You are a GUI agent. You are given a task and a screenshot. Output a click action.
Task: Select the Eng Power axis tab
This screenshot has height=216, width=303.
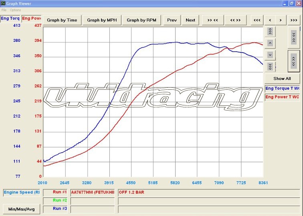(x=32, y=18)
